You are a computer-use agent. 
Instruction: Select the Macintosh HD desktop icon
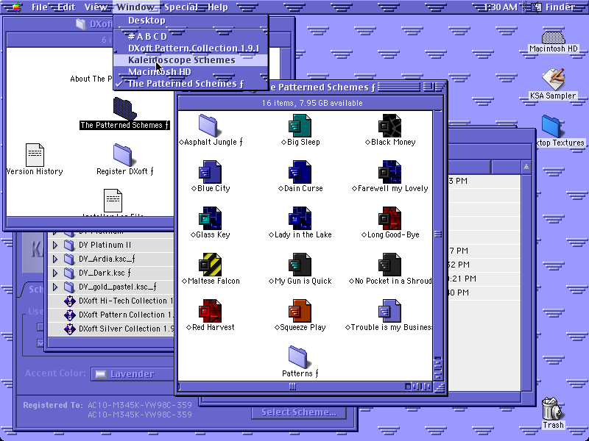(554, 37)
